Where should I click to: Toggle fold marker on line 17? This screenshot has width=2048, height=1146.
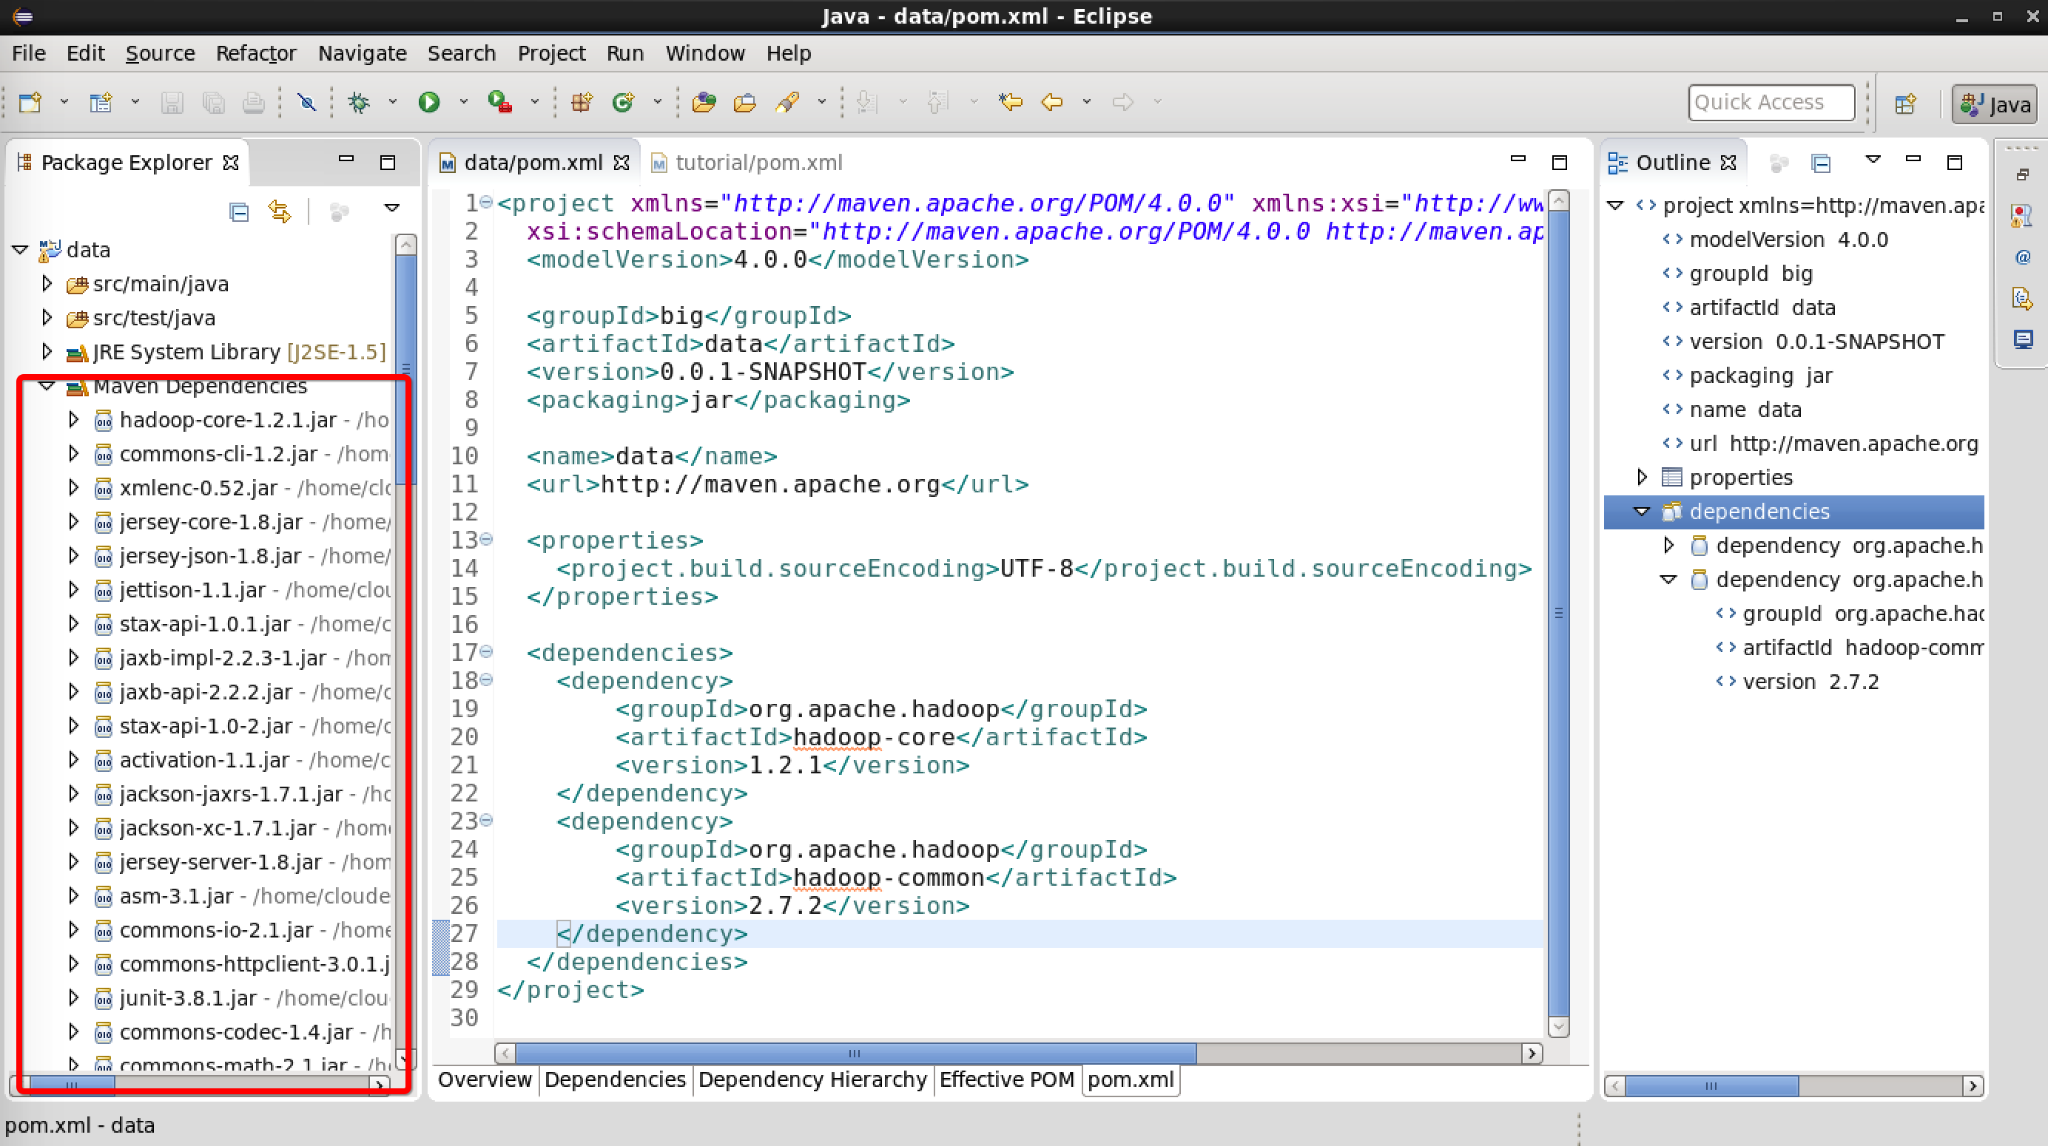486,651
